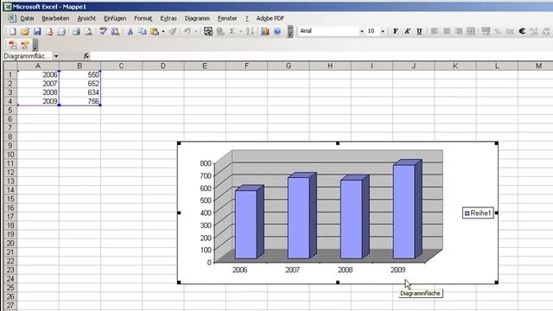Click the Open folder icon
This screenshot has height=311, width=553.
[x=25, y=31]
